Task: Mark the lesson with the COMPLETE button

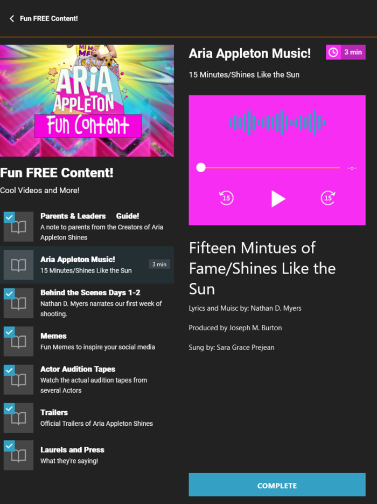Action: (277, 485)
